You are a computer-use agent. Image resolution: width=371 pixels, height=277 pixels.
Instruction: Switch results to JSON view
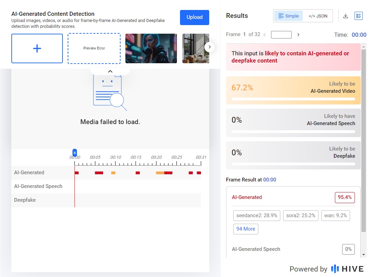[318, 16]
